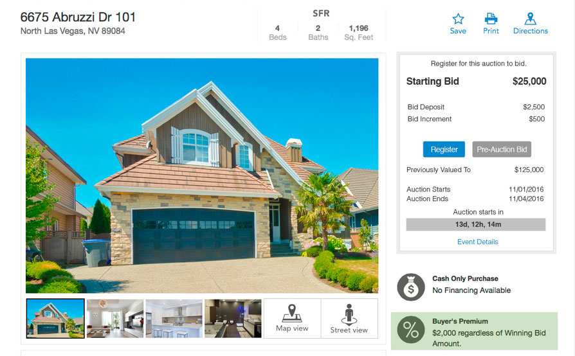The height and width of the screenshot is (356, 575).
Task: Select the white kitchen thumbnail
Action: point(174,318)
